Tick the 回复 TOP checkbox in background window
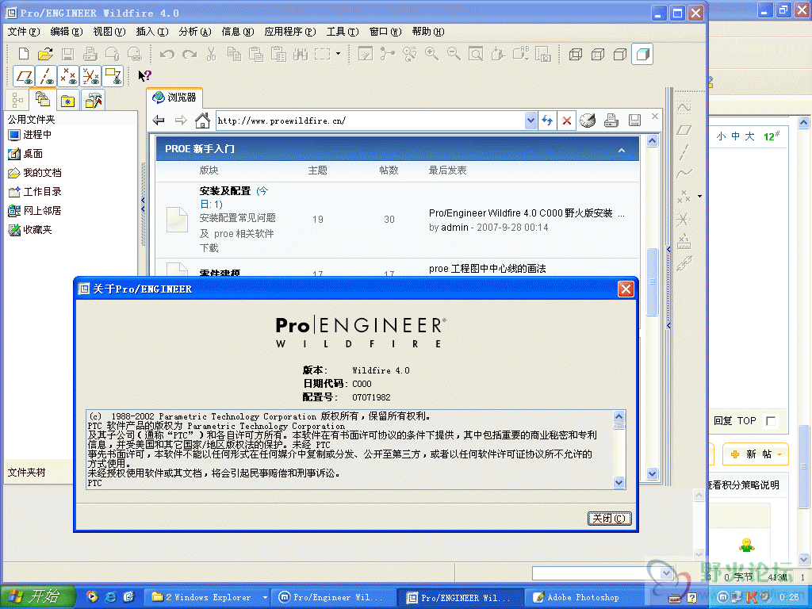The width and height of the screenshot is (812, 609). (x=771, y=420)
